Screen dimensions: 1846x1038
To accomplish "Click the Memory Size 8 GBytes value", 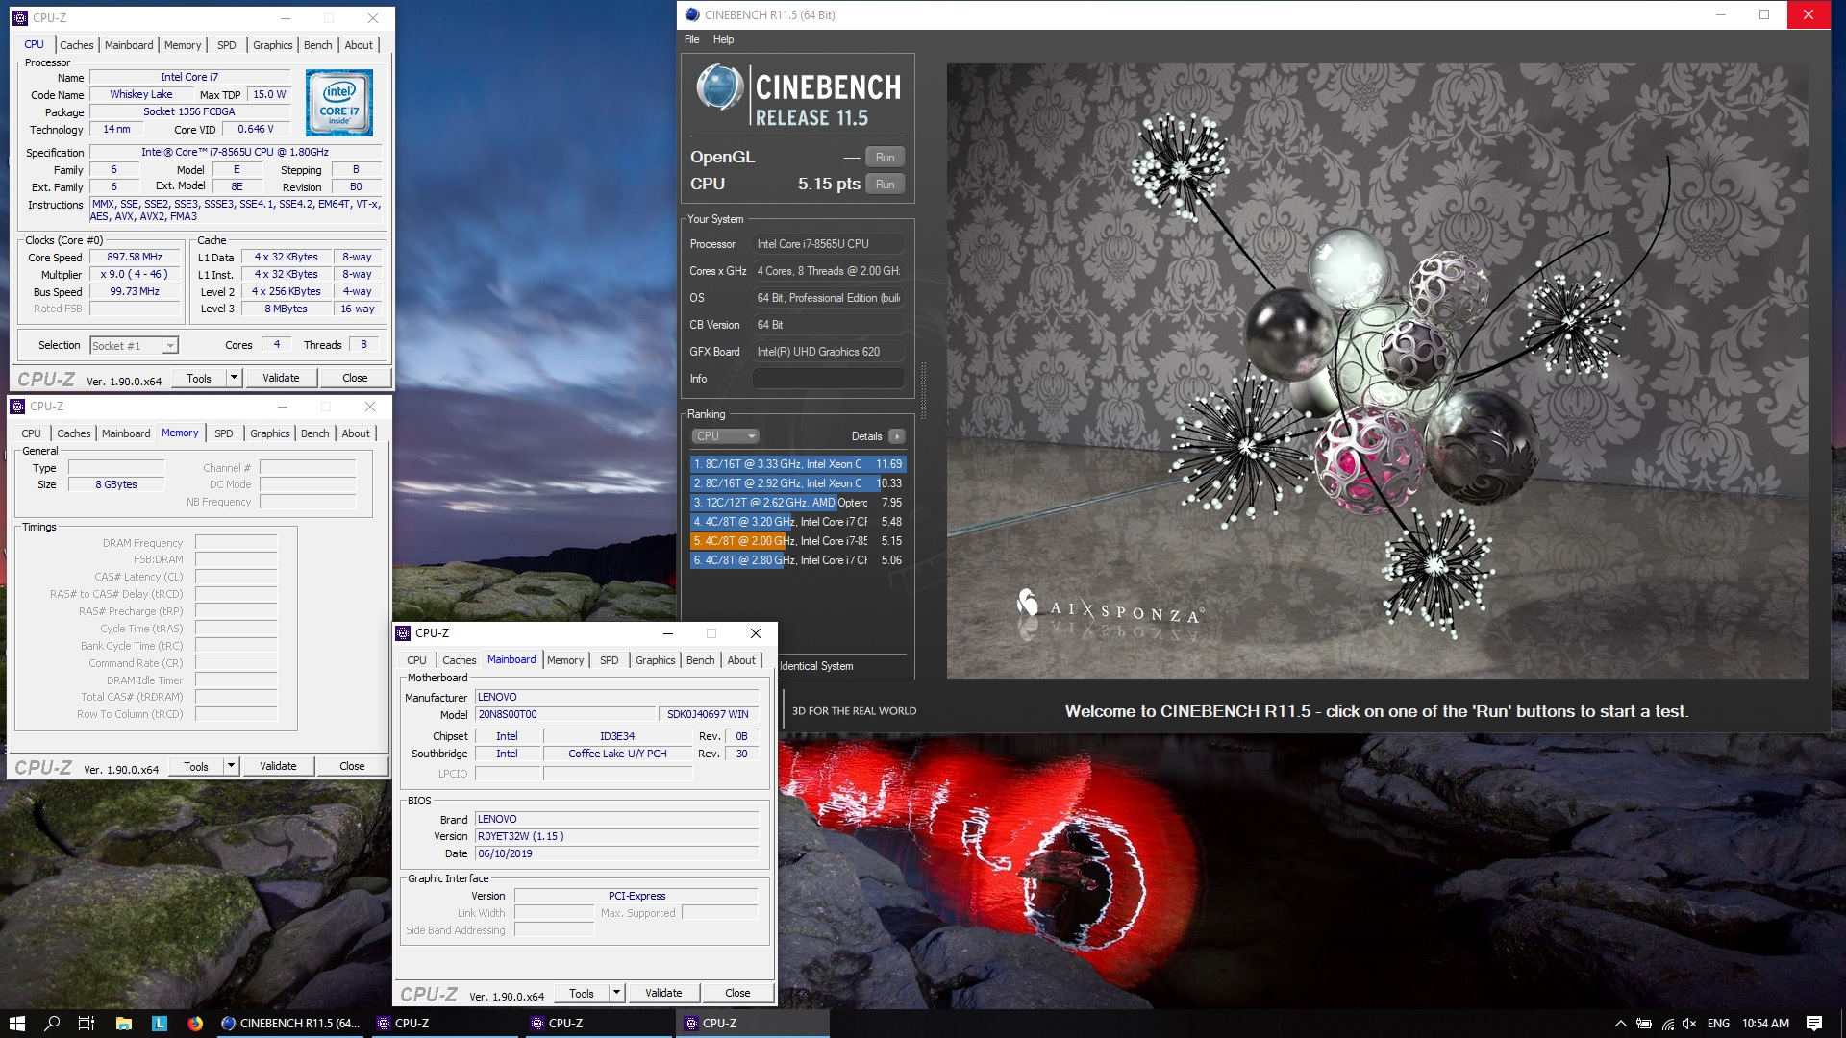I will coord(116,484).
